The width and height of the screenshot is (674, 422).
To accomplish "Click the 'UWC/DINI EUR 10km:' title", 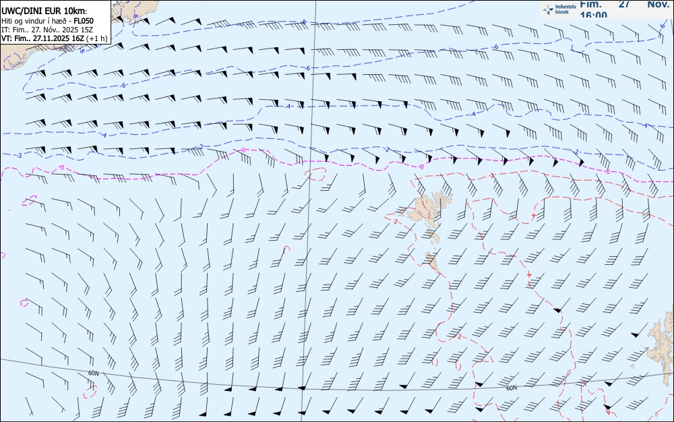I will pyautogui.click(x=44, y=11).
